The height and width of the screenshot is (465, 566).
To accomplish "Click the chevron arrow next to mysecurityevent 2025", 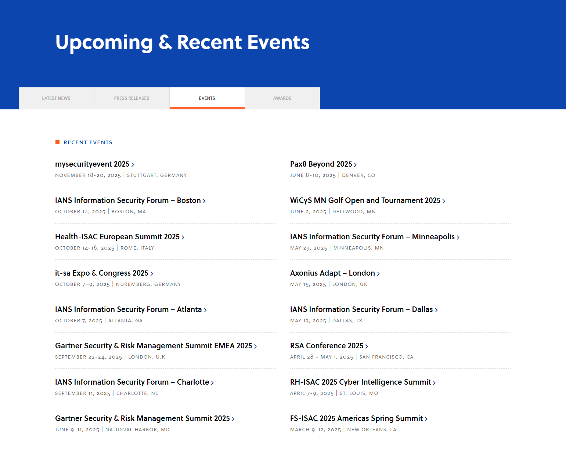I will click(x=134, y=164).
